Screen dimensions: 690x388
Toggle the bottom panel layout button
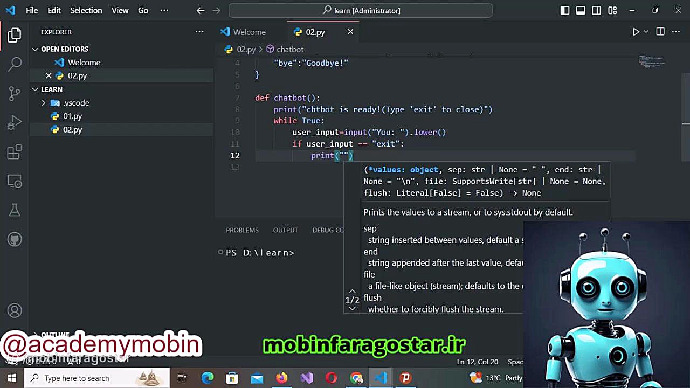pos(581,10)
